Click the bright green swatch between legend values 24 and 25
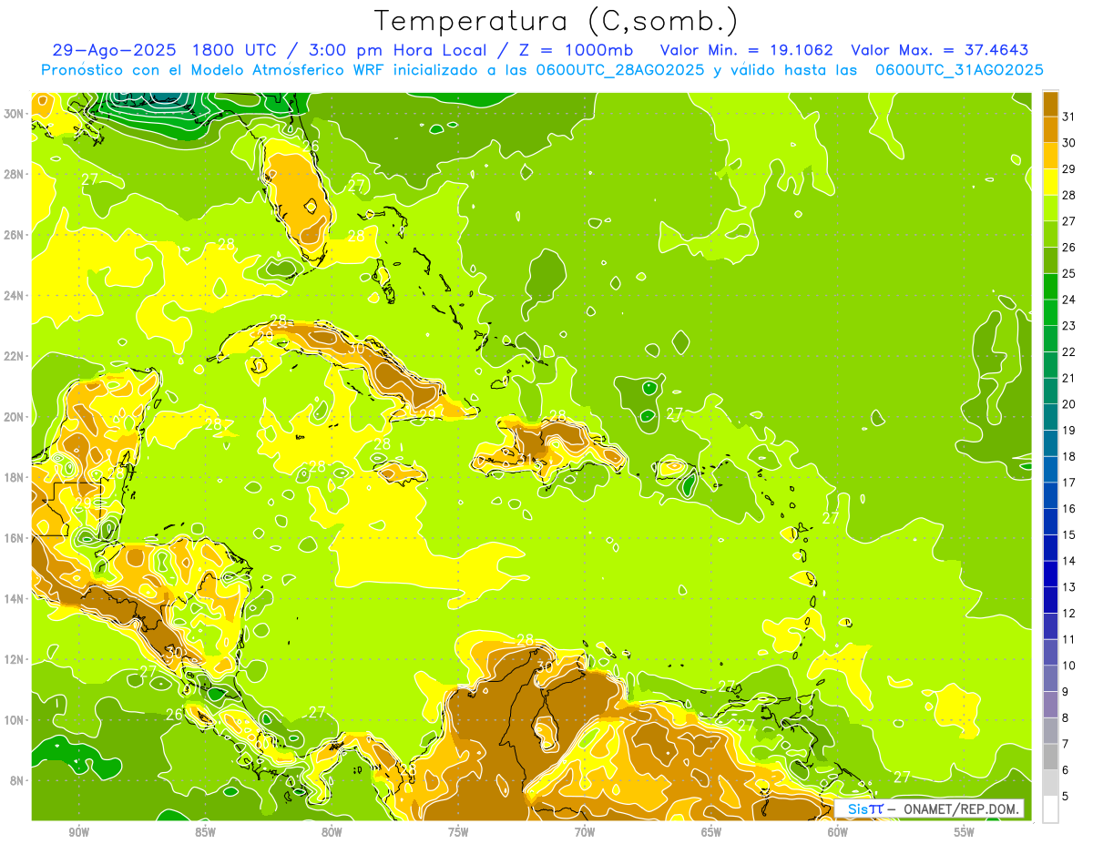Image resolution: width=1093 pixels, height=844 pixels. (1050, 286)
